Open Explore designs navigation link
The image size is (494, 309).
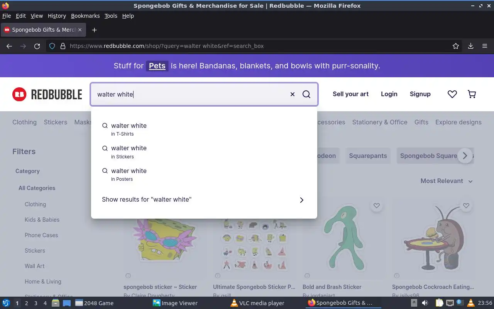(458, 122)
